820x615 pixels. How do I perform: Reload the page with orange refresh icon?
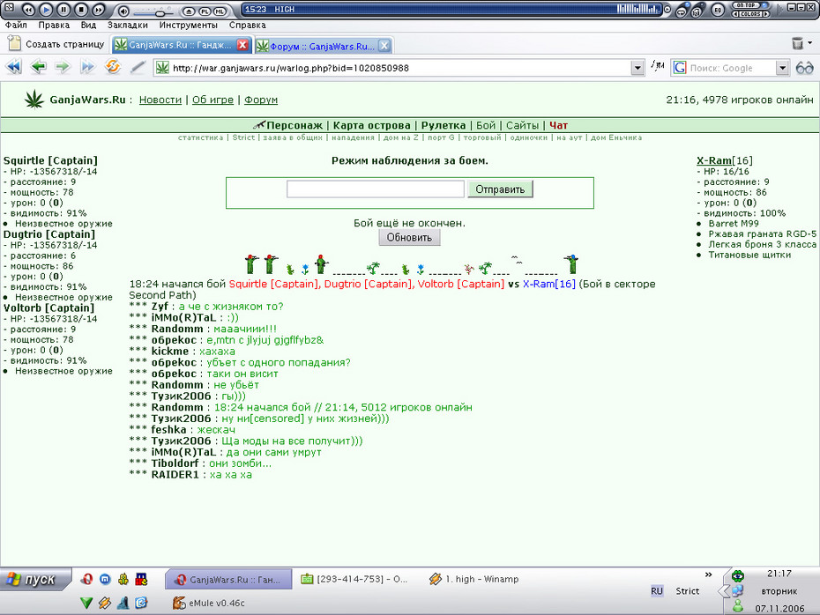pyautogui.click(x=113, y=67)
